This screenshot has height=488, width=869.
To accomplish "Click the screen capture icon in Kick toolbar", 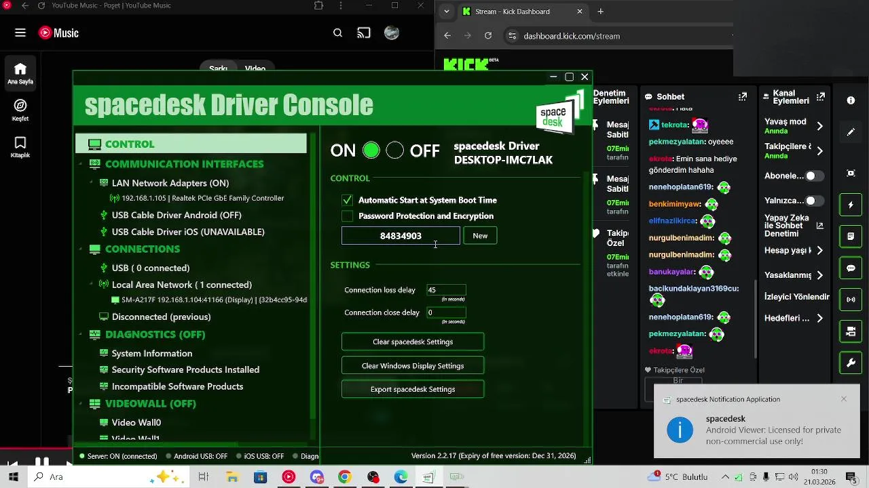I will (851, 173).
